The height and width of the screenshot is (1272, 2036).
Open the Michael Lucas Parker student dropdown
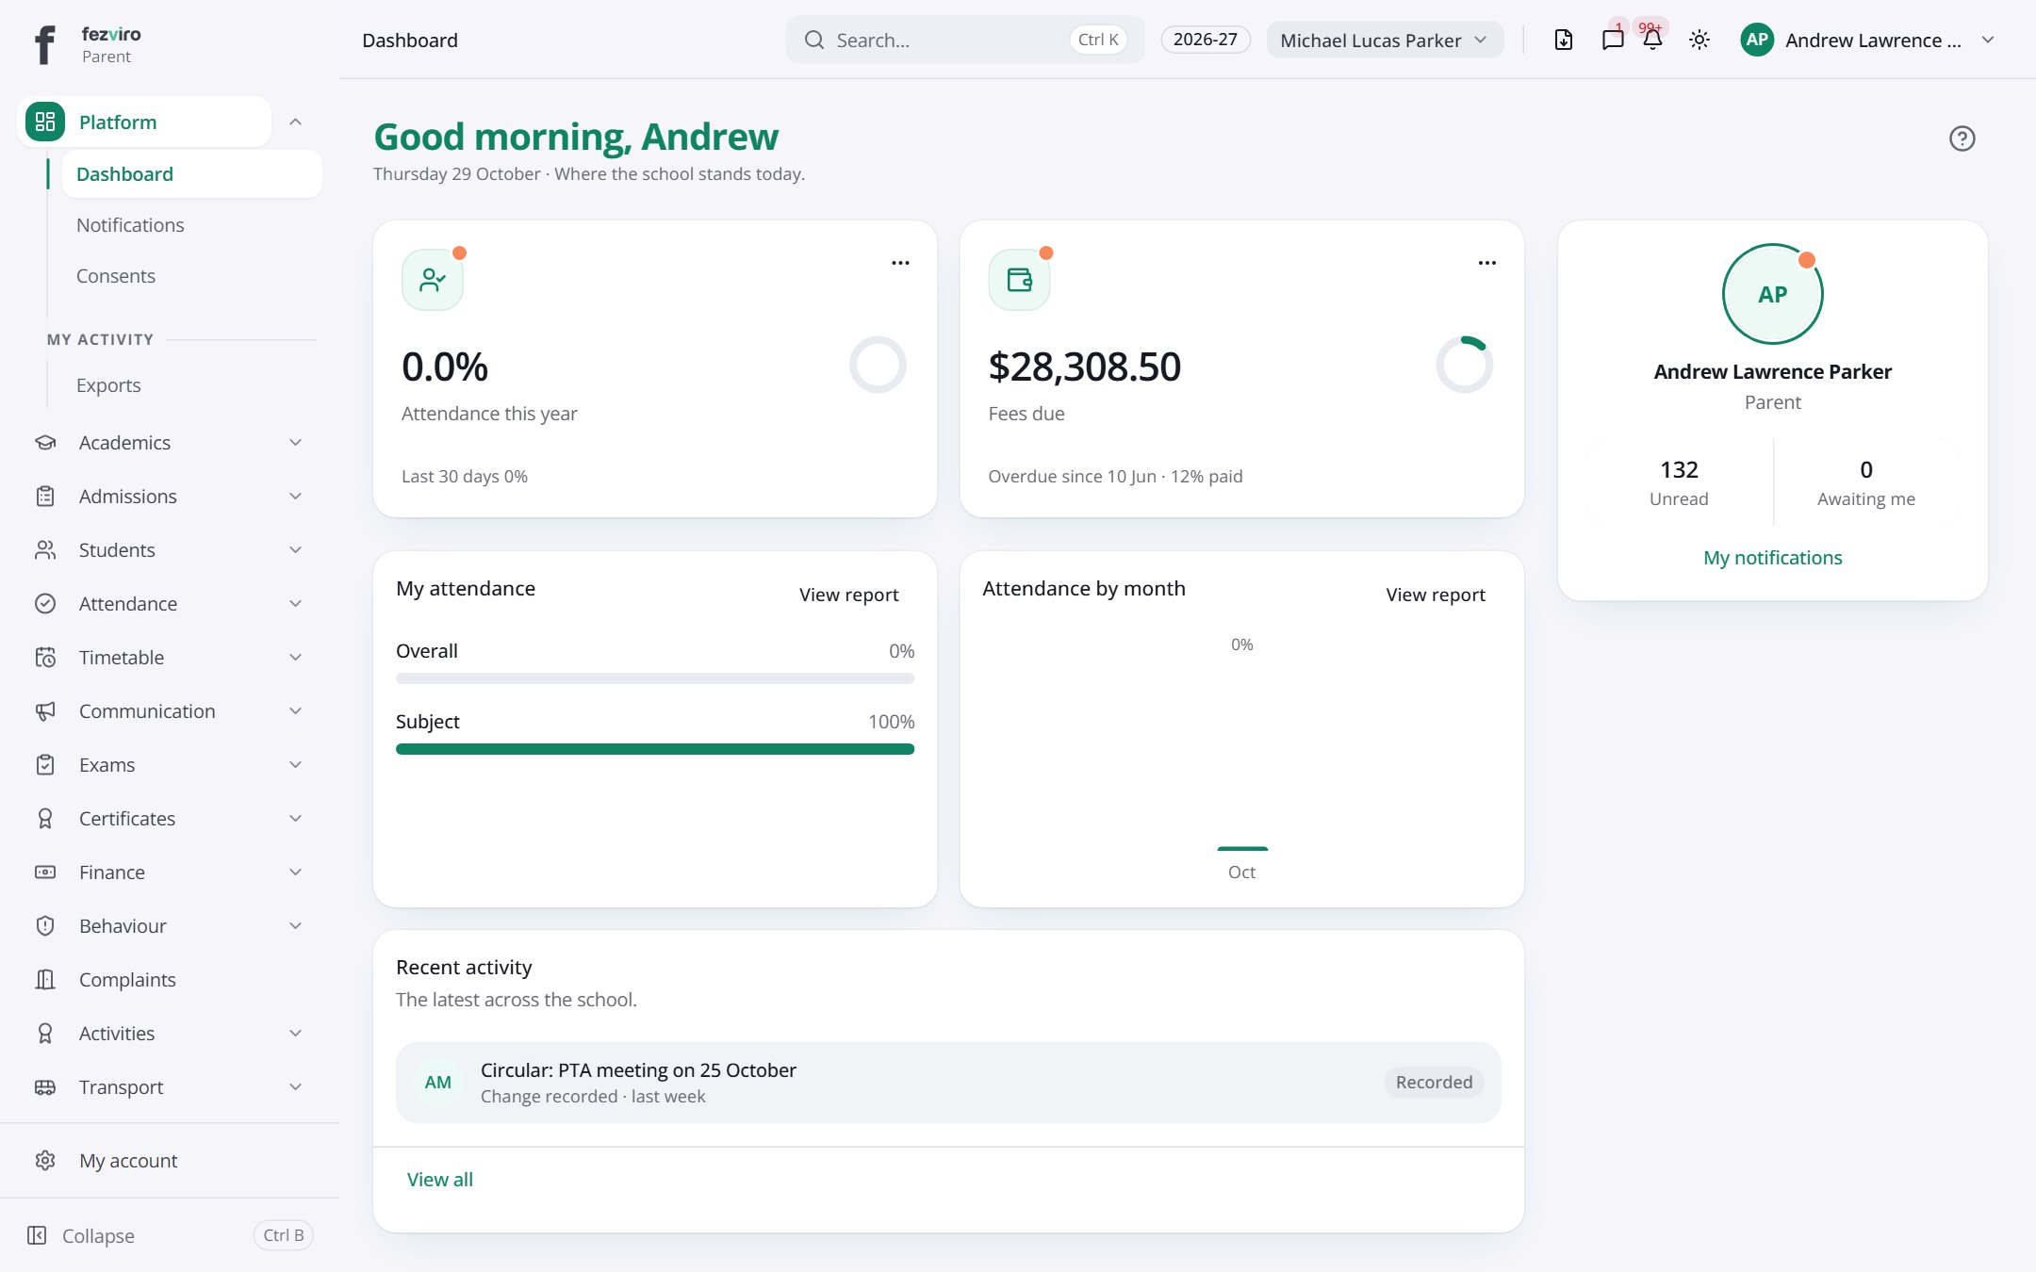1385,40
